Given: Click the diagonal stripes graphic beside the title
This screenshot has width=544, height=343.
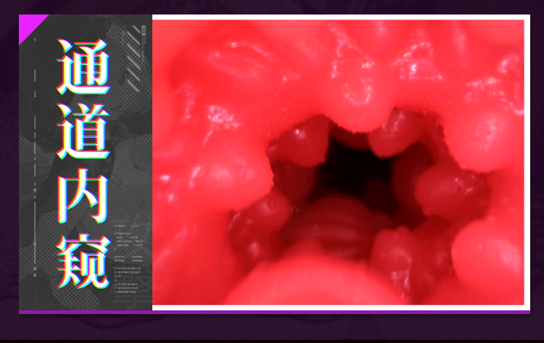Looking at the screenshot, I should [134, 59].
